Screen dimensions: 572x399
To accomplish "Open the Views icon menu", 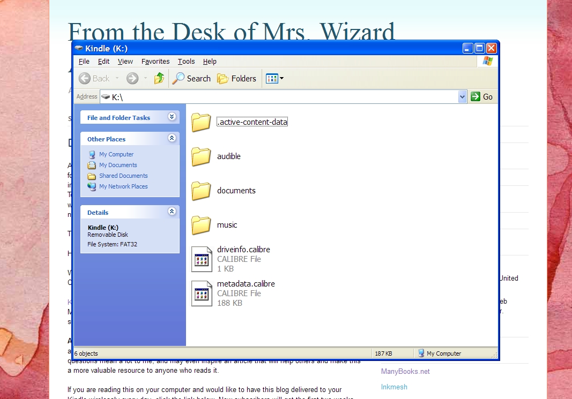I will (x=274, y=78).
